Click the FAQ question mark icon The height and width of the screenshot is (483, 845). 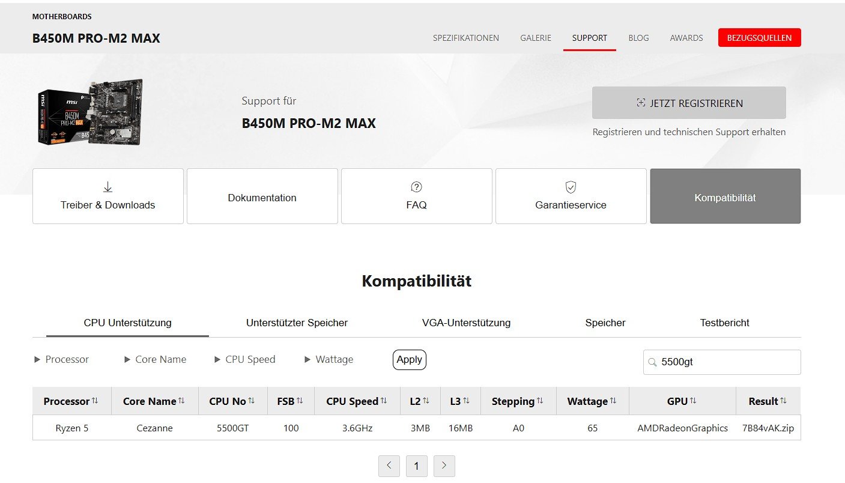[x=417, y=187]
